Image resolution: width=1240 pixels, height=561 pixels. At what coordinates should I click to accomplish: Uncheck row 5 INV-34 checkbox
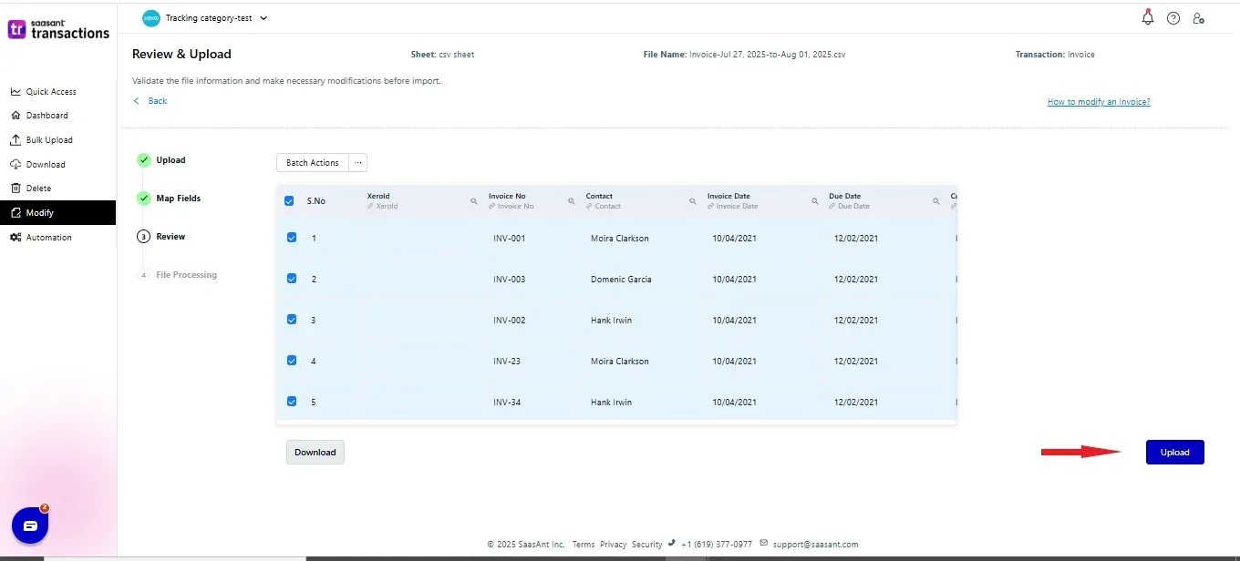tap(292, 402)
